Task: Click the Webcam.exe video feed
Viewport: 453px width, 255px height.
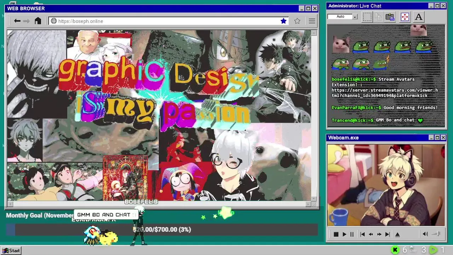Action: tap(386, 185)
